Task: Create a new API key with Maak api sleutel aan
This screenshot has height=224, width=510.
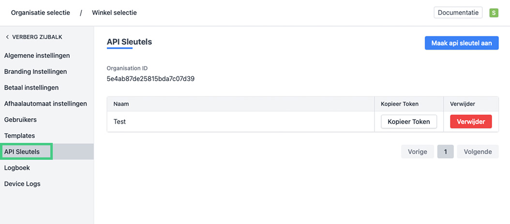Action: pos(461,43)
